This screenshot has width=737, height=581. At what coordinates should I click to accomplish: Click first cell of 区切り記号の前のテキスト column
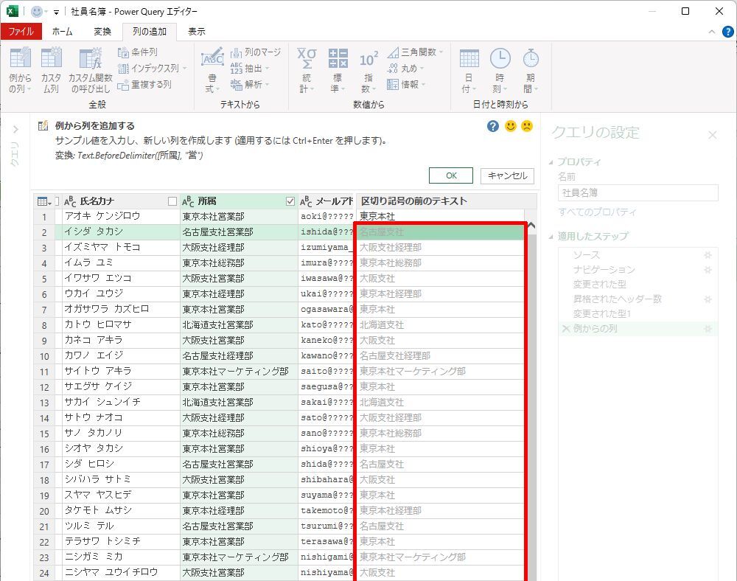[440, 217]
